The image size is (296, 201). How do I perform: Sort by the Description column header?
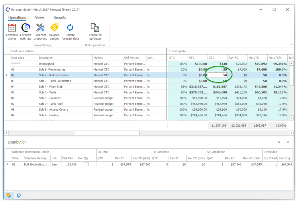(x=65, y=58)
